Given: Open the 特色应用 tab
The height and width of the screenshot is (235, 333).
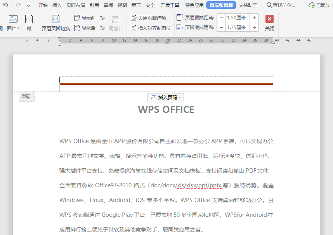Looking at the screenshot, I should pos(194,5).
